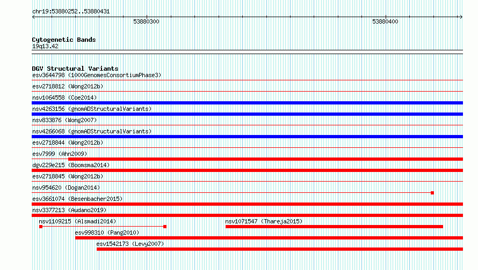Select variant nsv1064558 (Coe2014) label
The width and height of the screenshot is (478, 270).
[64, 97]
